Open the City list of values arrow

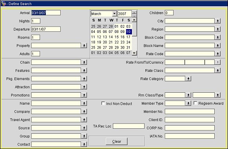[217, 21]
